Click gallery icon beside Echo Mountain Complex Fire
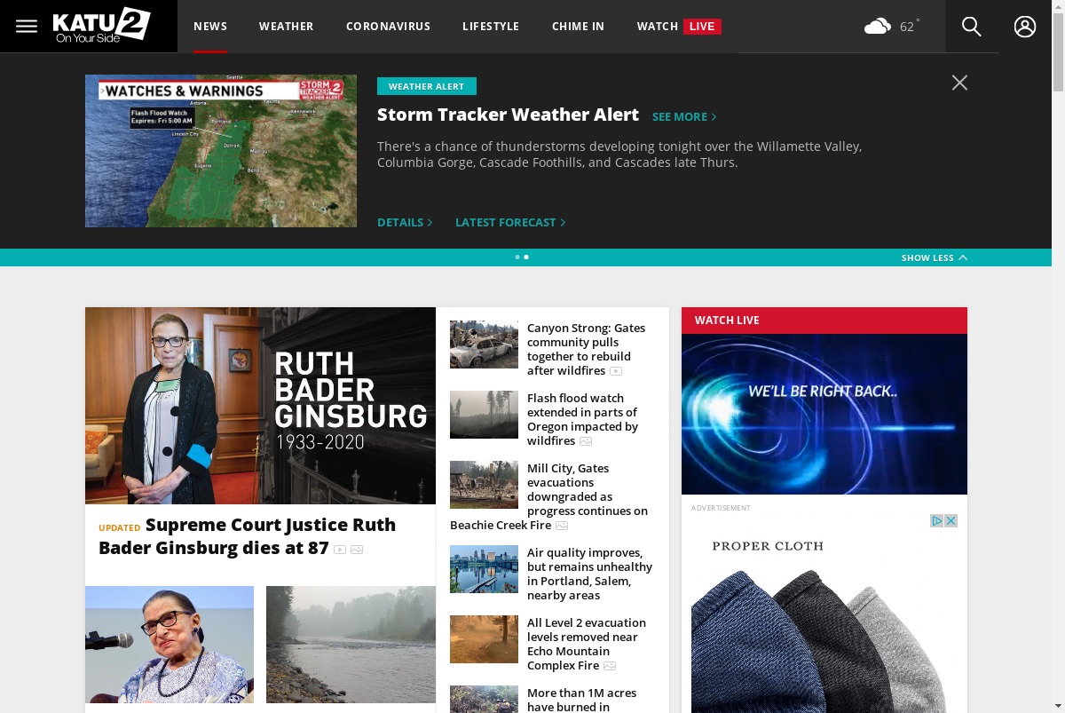Screen dimensions: 1065x713 tap(610, 666)
